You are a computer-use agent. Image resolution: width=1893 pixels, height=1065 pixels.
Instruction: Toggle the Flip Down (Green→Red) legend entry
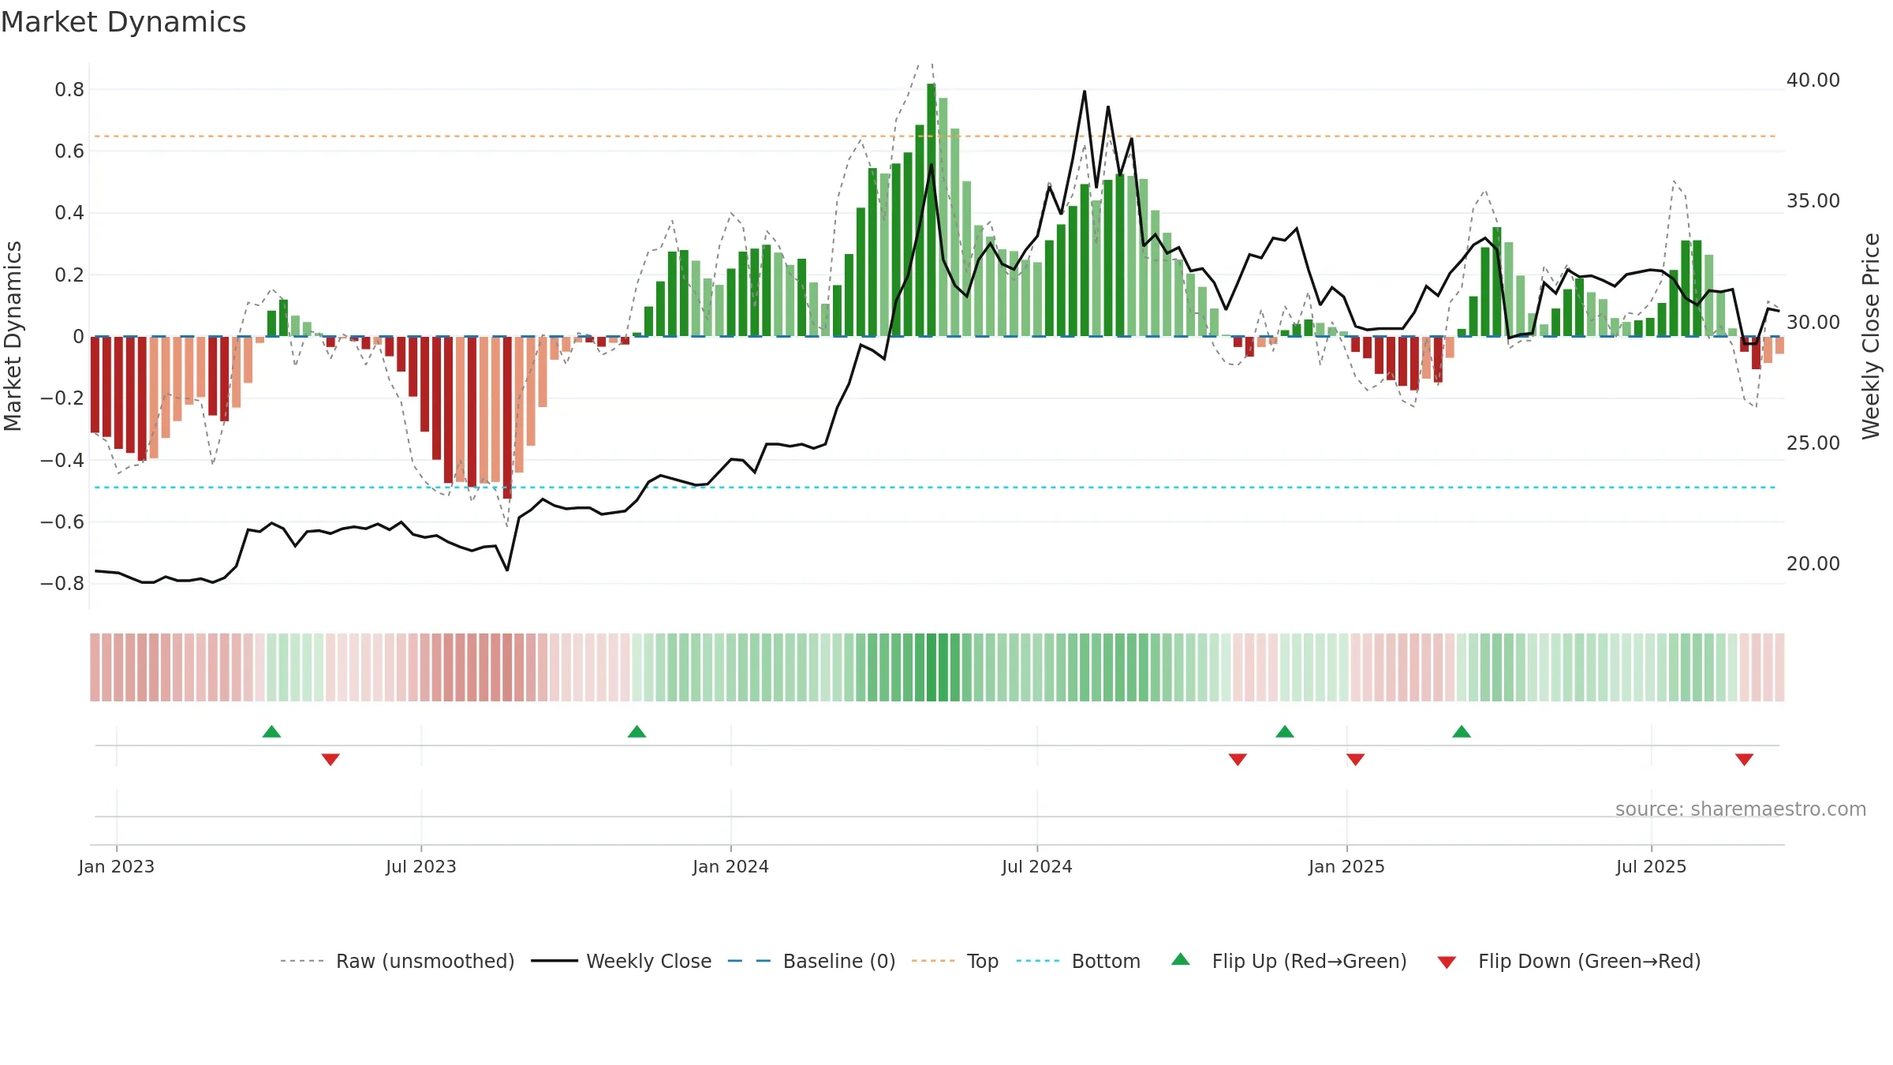point(1568,961)
